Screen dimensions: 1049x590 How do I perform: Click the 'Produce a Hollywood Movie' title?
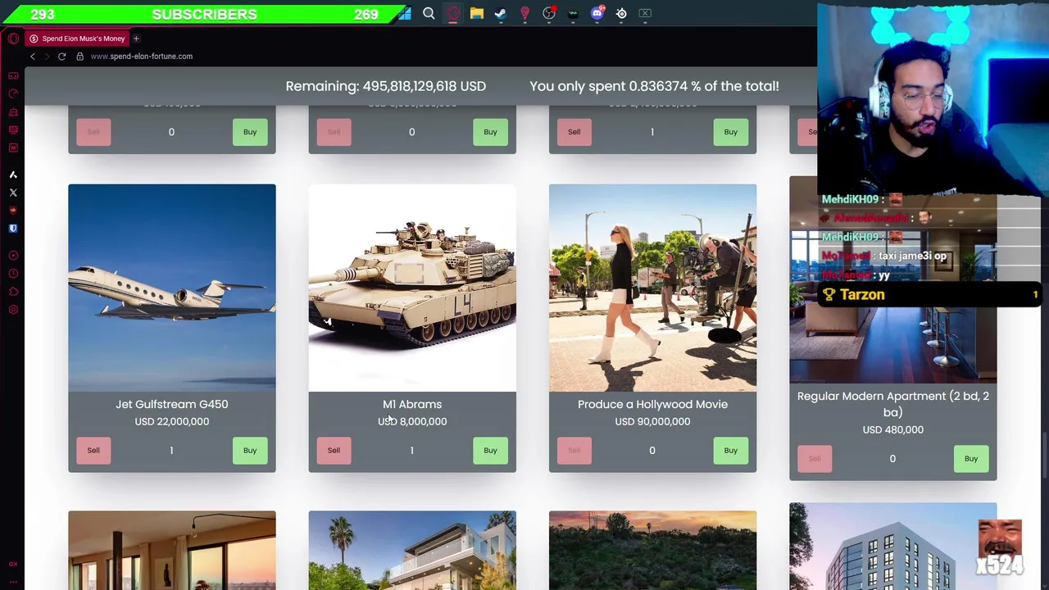(652, 404)
